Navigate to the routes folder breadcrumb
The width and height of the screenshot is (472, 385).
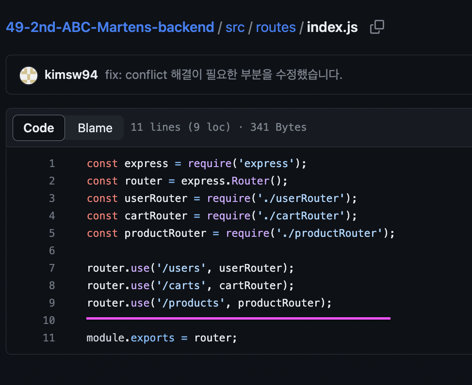click(x=276, y=27)
